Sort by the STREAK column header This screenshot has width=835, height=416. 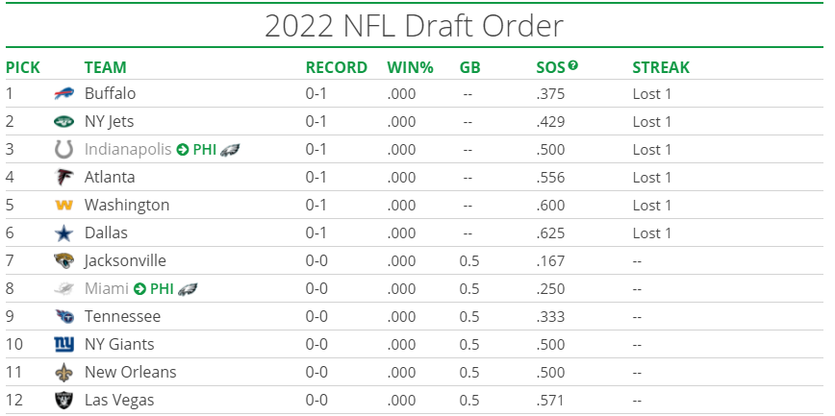pyautogui.click(x=661, y=67)
